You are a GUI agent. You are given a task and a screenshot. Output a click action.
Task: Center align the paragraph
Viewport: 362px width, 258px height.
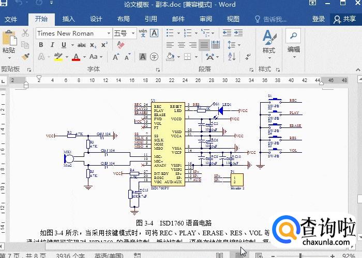(182, 45)
